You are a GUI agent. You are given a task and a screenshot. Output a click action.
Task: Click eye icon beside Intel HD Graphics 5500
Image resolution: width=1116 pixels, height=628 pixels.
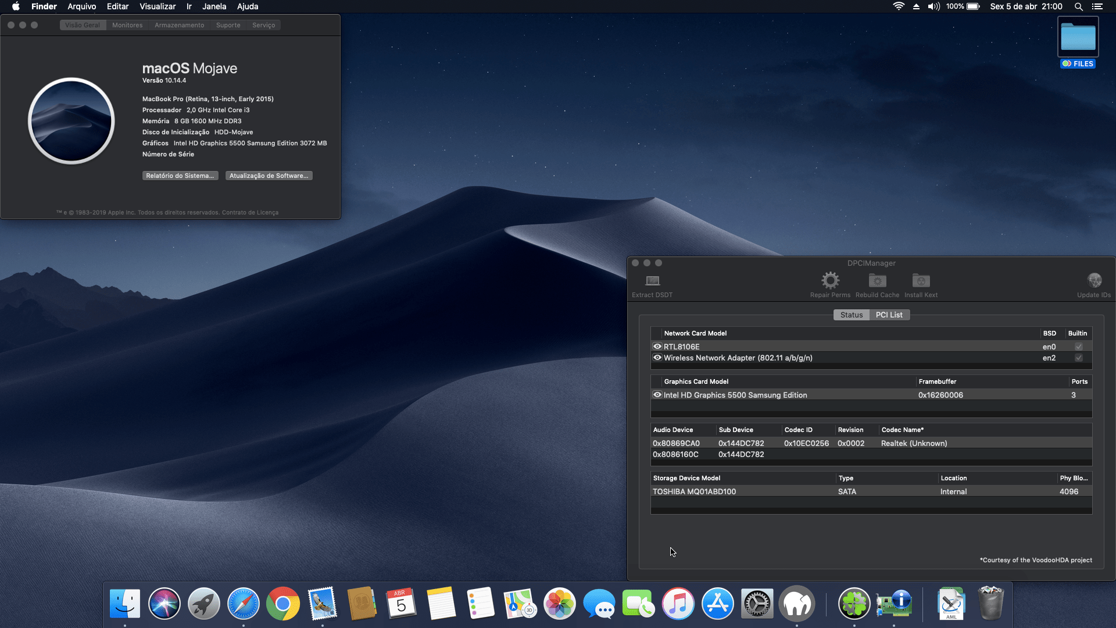coord(657,395)
